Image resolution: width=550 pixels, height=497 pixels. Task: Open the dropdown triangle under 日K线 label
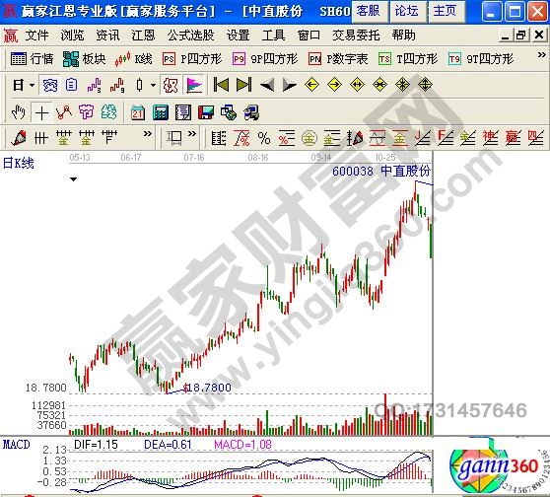click(x=73, y=179)
